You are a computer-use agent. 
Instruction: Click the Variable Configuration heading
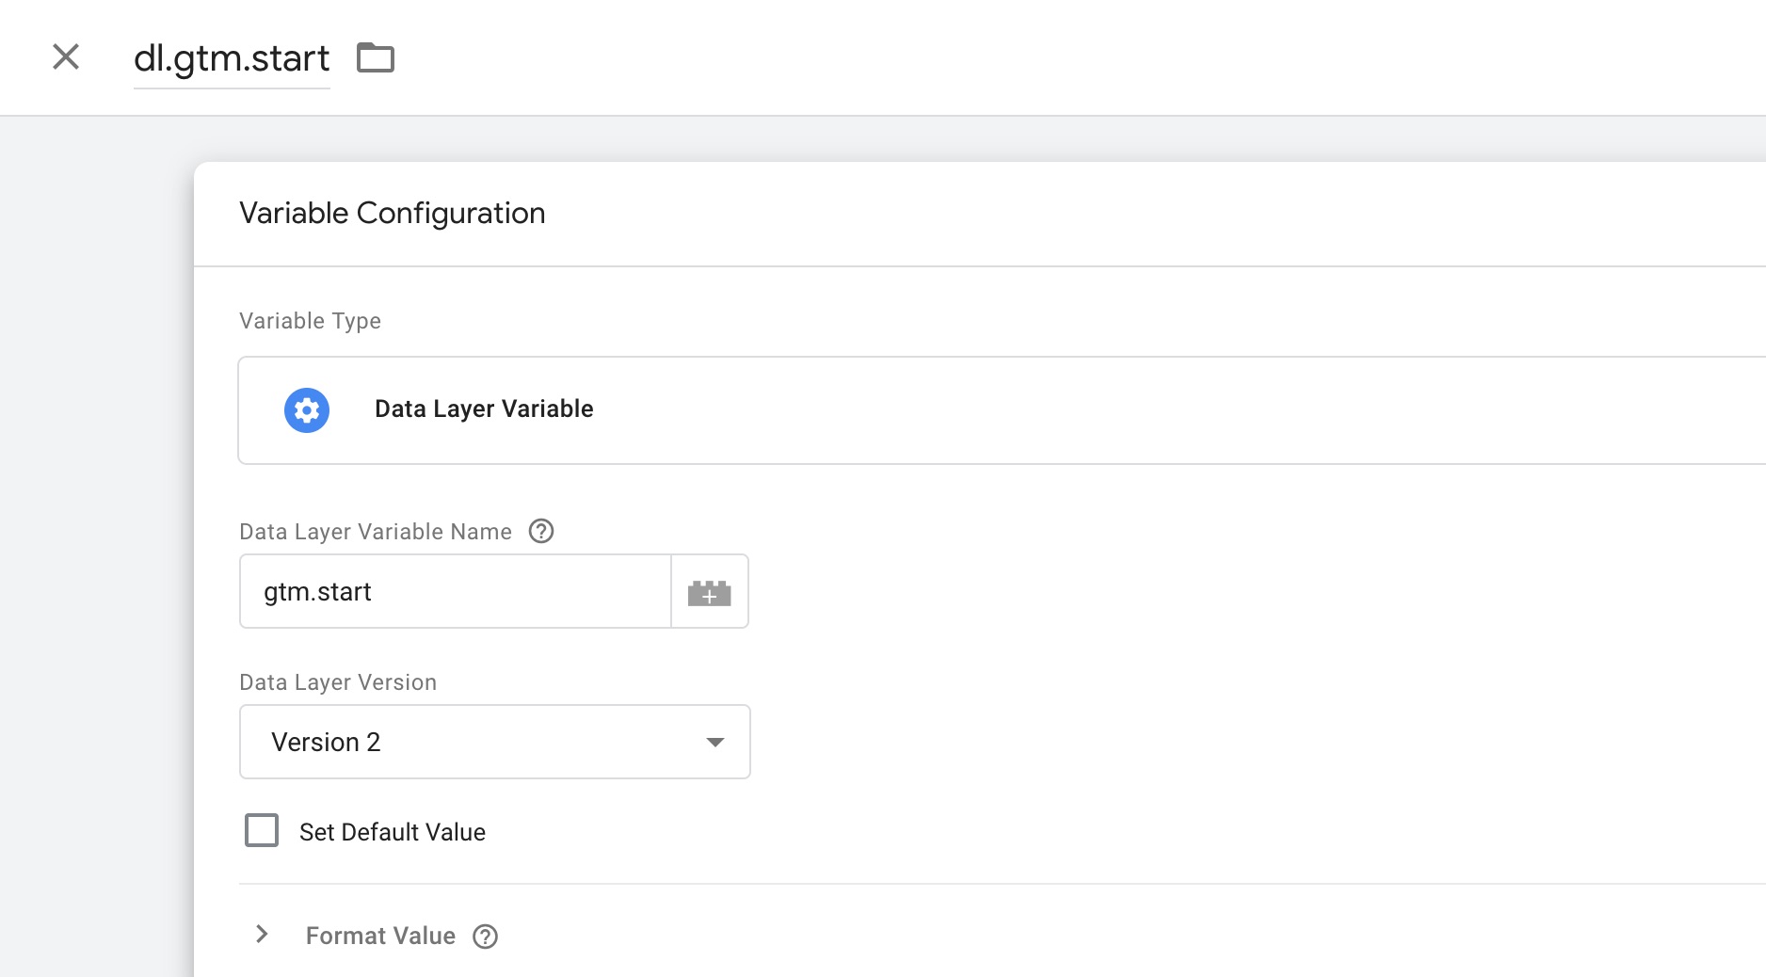pyautogui.click(x=392, y=214)
